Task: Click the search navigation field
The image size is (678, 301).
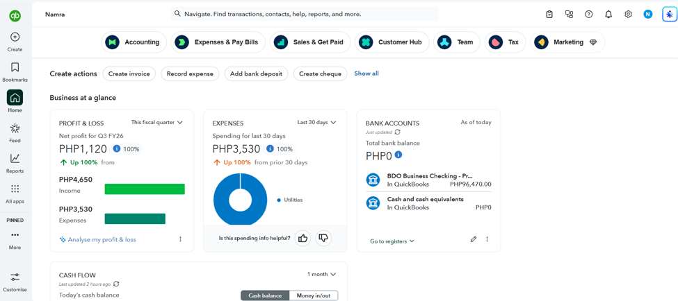Action: 304,14
